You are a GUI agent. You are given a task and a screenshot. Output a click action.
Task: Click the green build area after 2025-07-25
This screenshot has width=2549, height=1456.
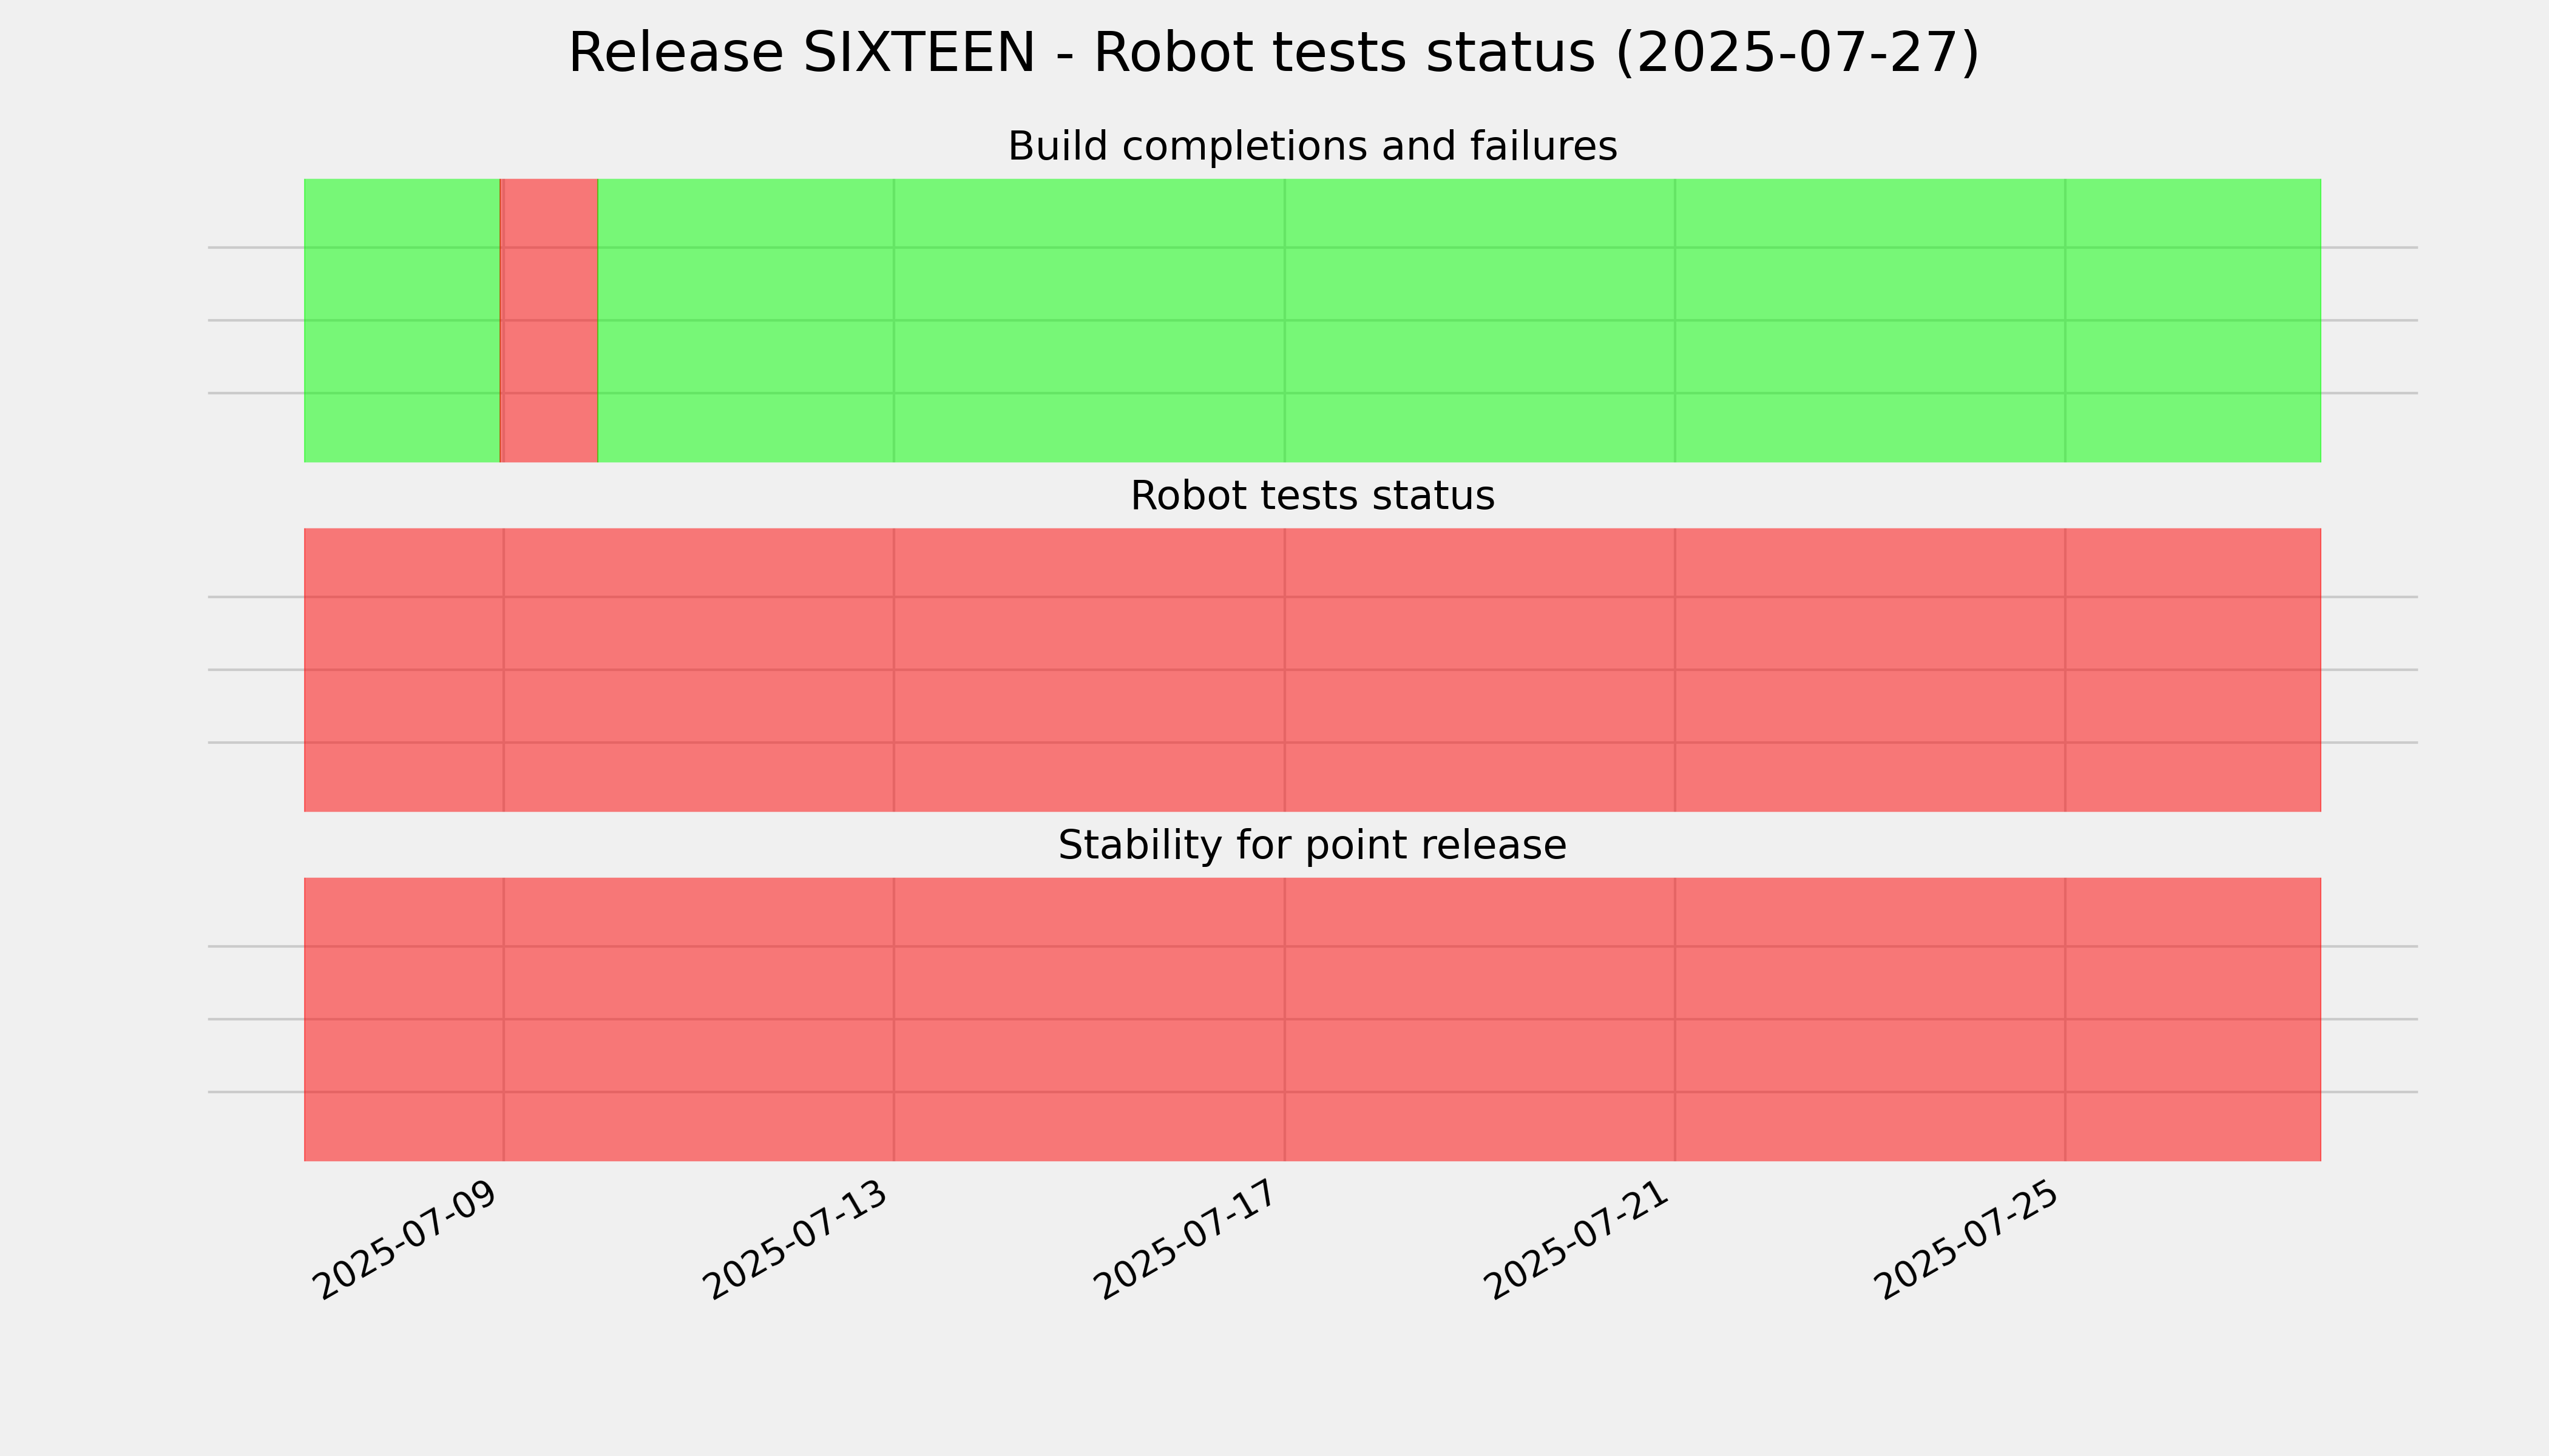click(x=2193, y=321)
